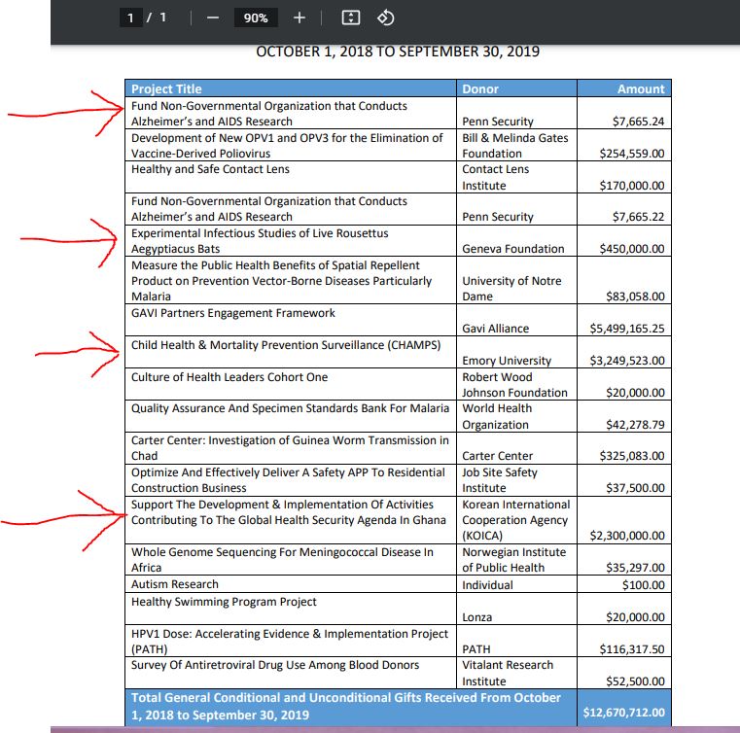Click the amount $325,083.00
The height and width of the screenshot is (733, 740).
(632, 456)
